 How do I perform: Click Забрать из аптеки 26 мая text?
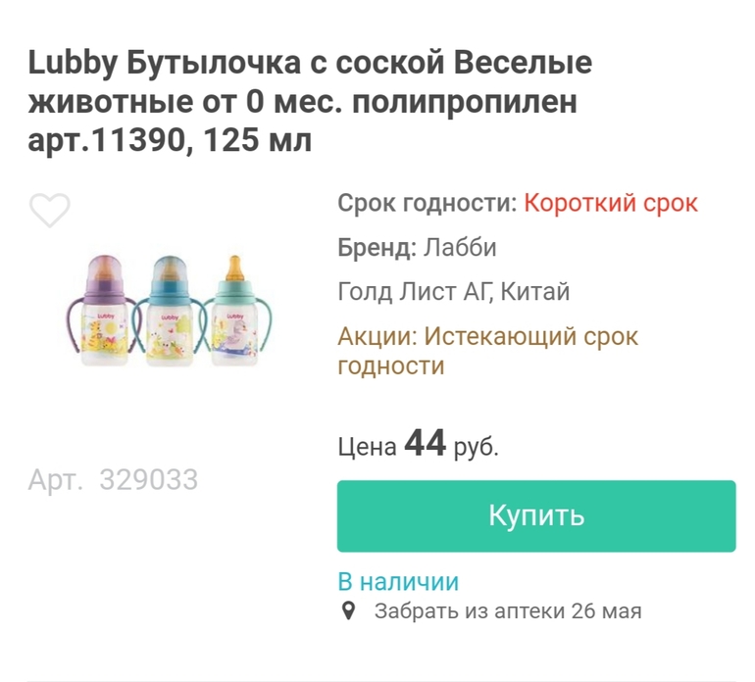(507, 611)
